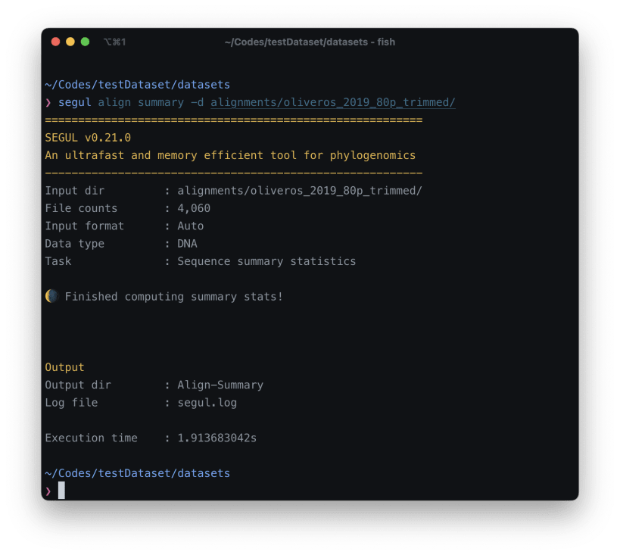Click the yellow Output heading
Image resolution: width=620 pixels, height=555 pixels.
65,367
